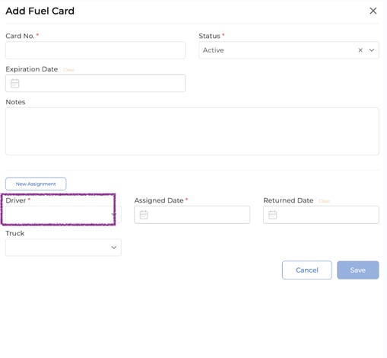Image resolution: width=387 pixels, height=358 pixels.
Task: Open the Assigned Date calendar icon
Action: (x=144, y=215)
